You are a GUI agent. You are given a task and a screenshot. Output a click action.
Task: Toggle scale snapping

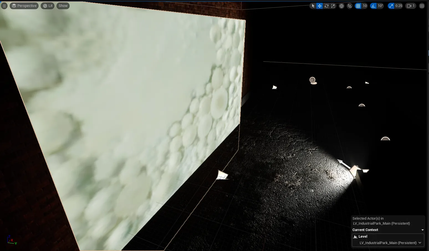click(x=391, y=6)
